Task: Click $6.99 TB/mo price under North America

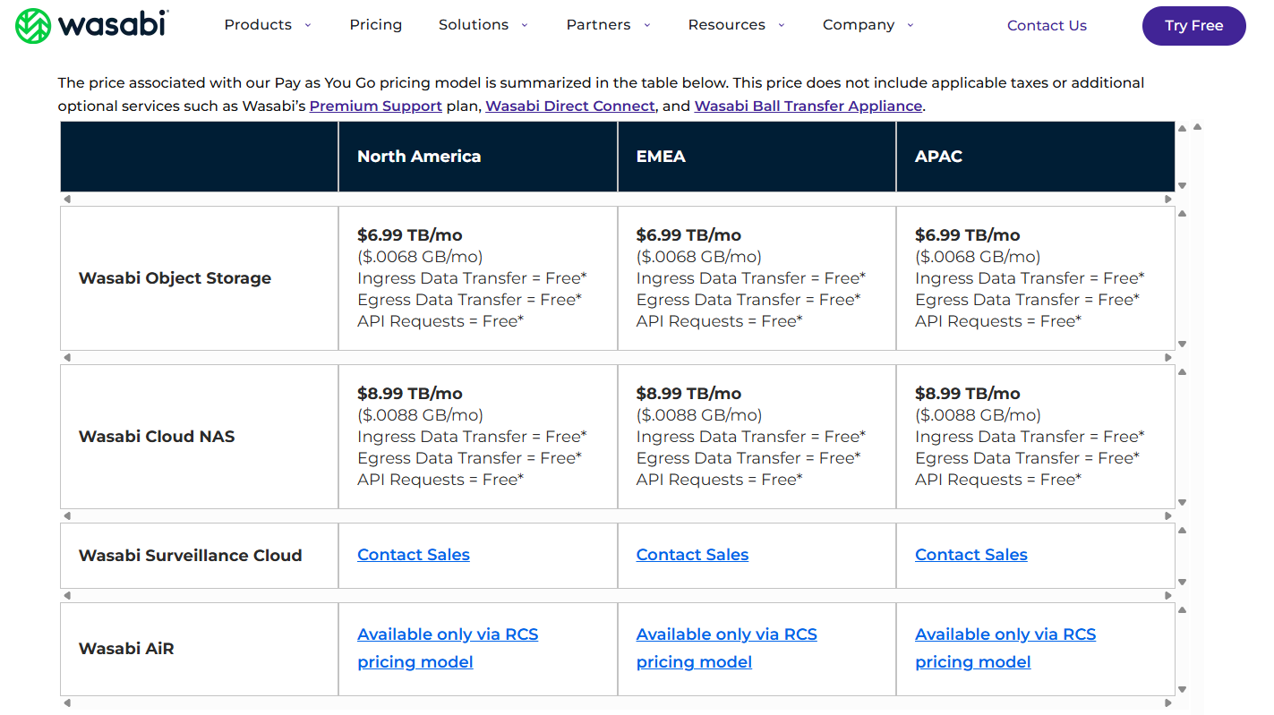Action: pos(410,235)
